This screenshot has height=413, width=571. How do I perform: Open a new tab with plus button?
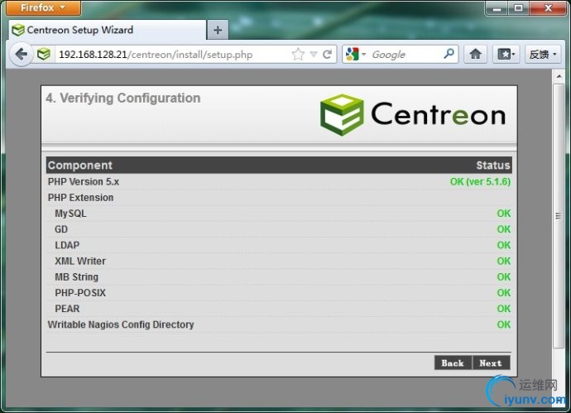pos(218,31)
